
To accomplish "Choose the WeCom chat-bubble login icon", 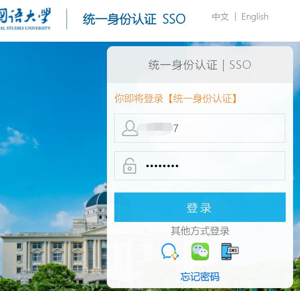I will (x=170, y=251).
